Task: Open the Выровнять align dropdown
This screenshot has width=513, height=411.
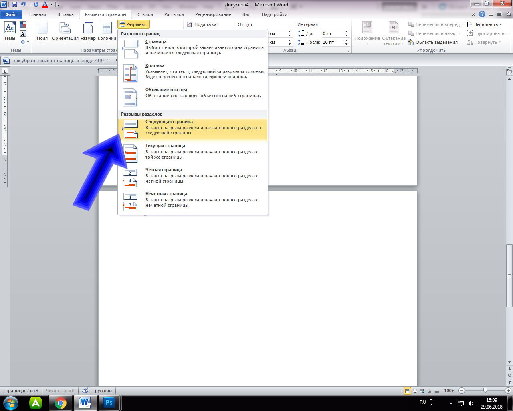Action: pyautogui.click(x=484, y=24)
